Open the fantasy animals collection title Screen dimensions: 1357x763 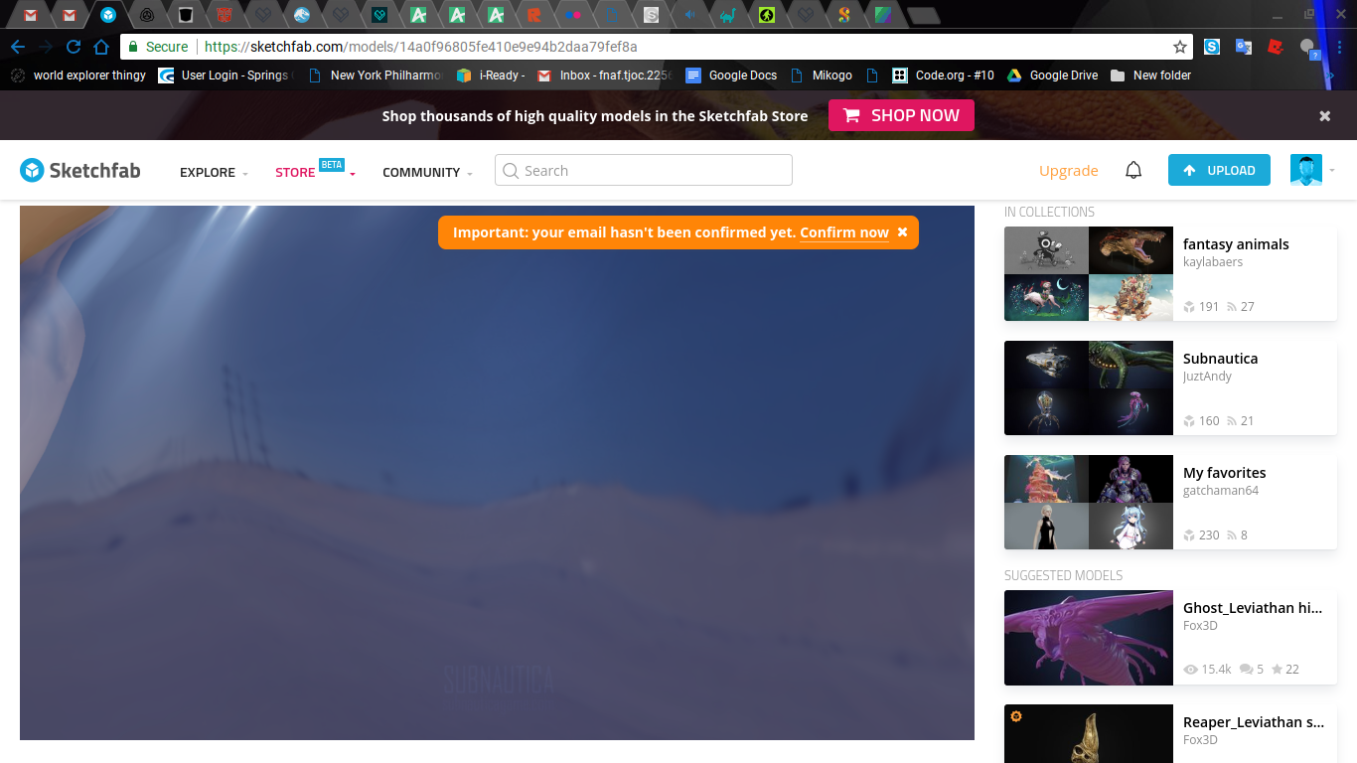[1236, 244]
